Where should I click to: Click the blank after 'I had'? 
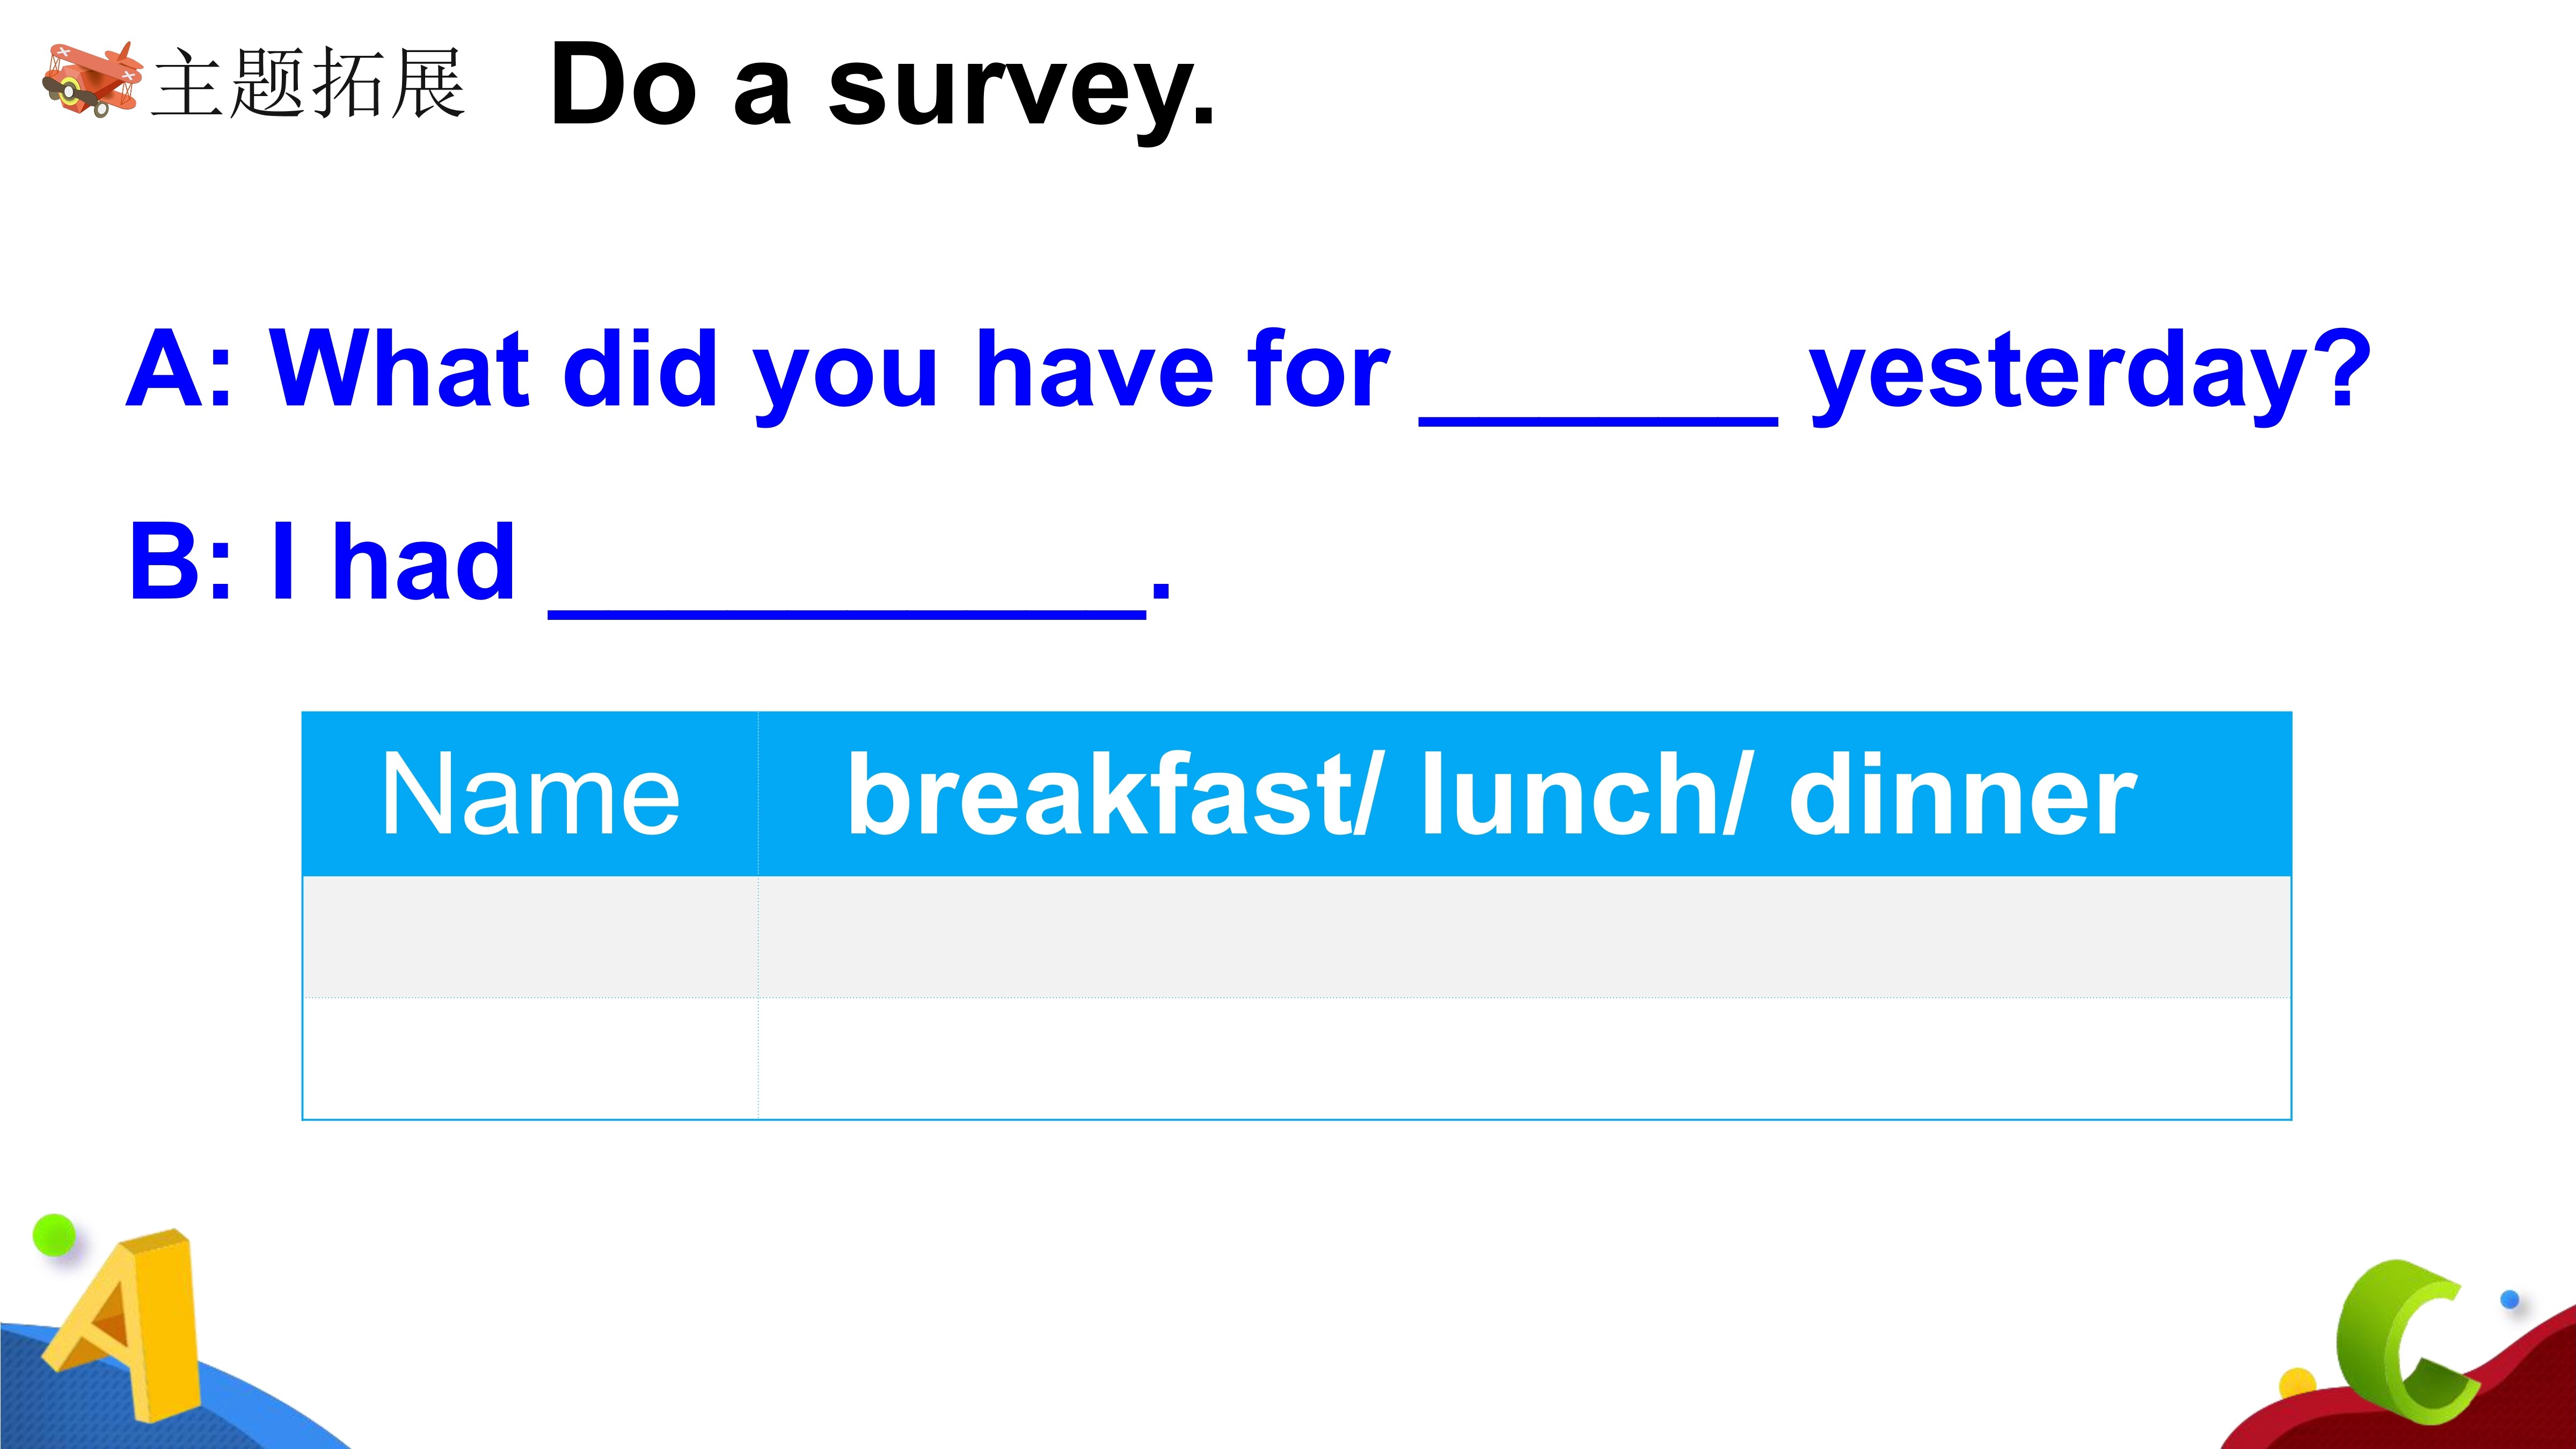[x=847, y=613]
